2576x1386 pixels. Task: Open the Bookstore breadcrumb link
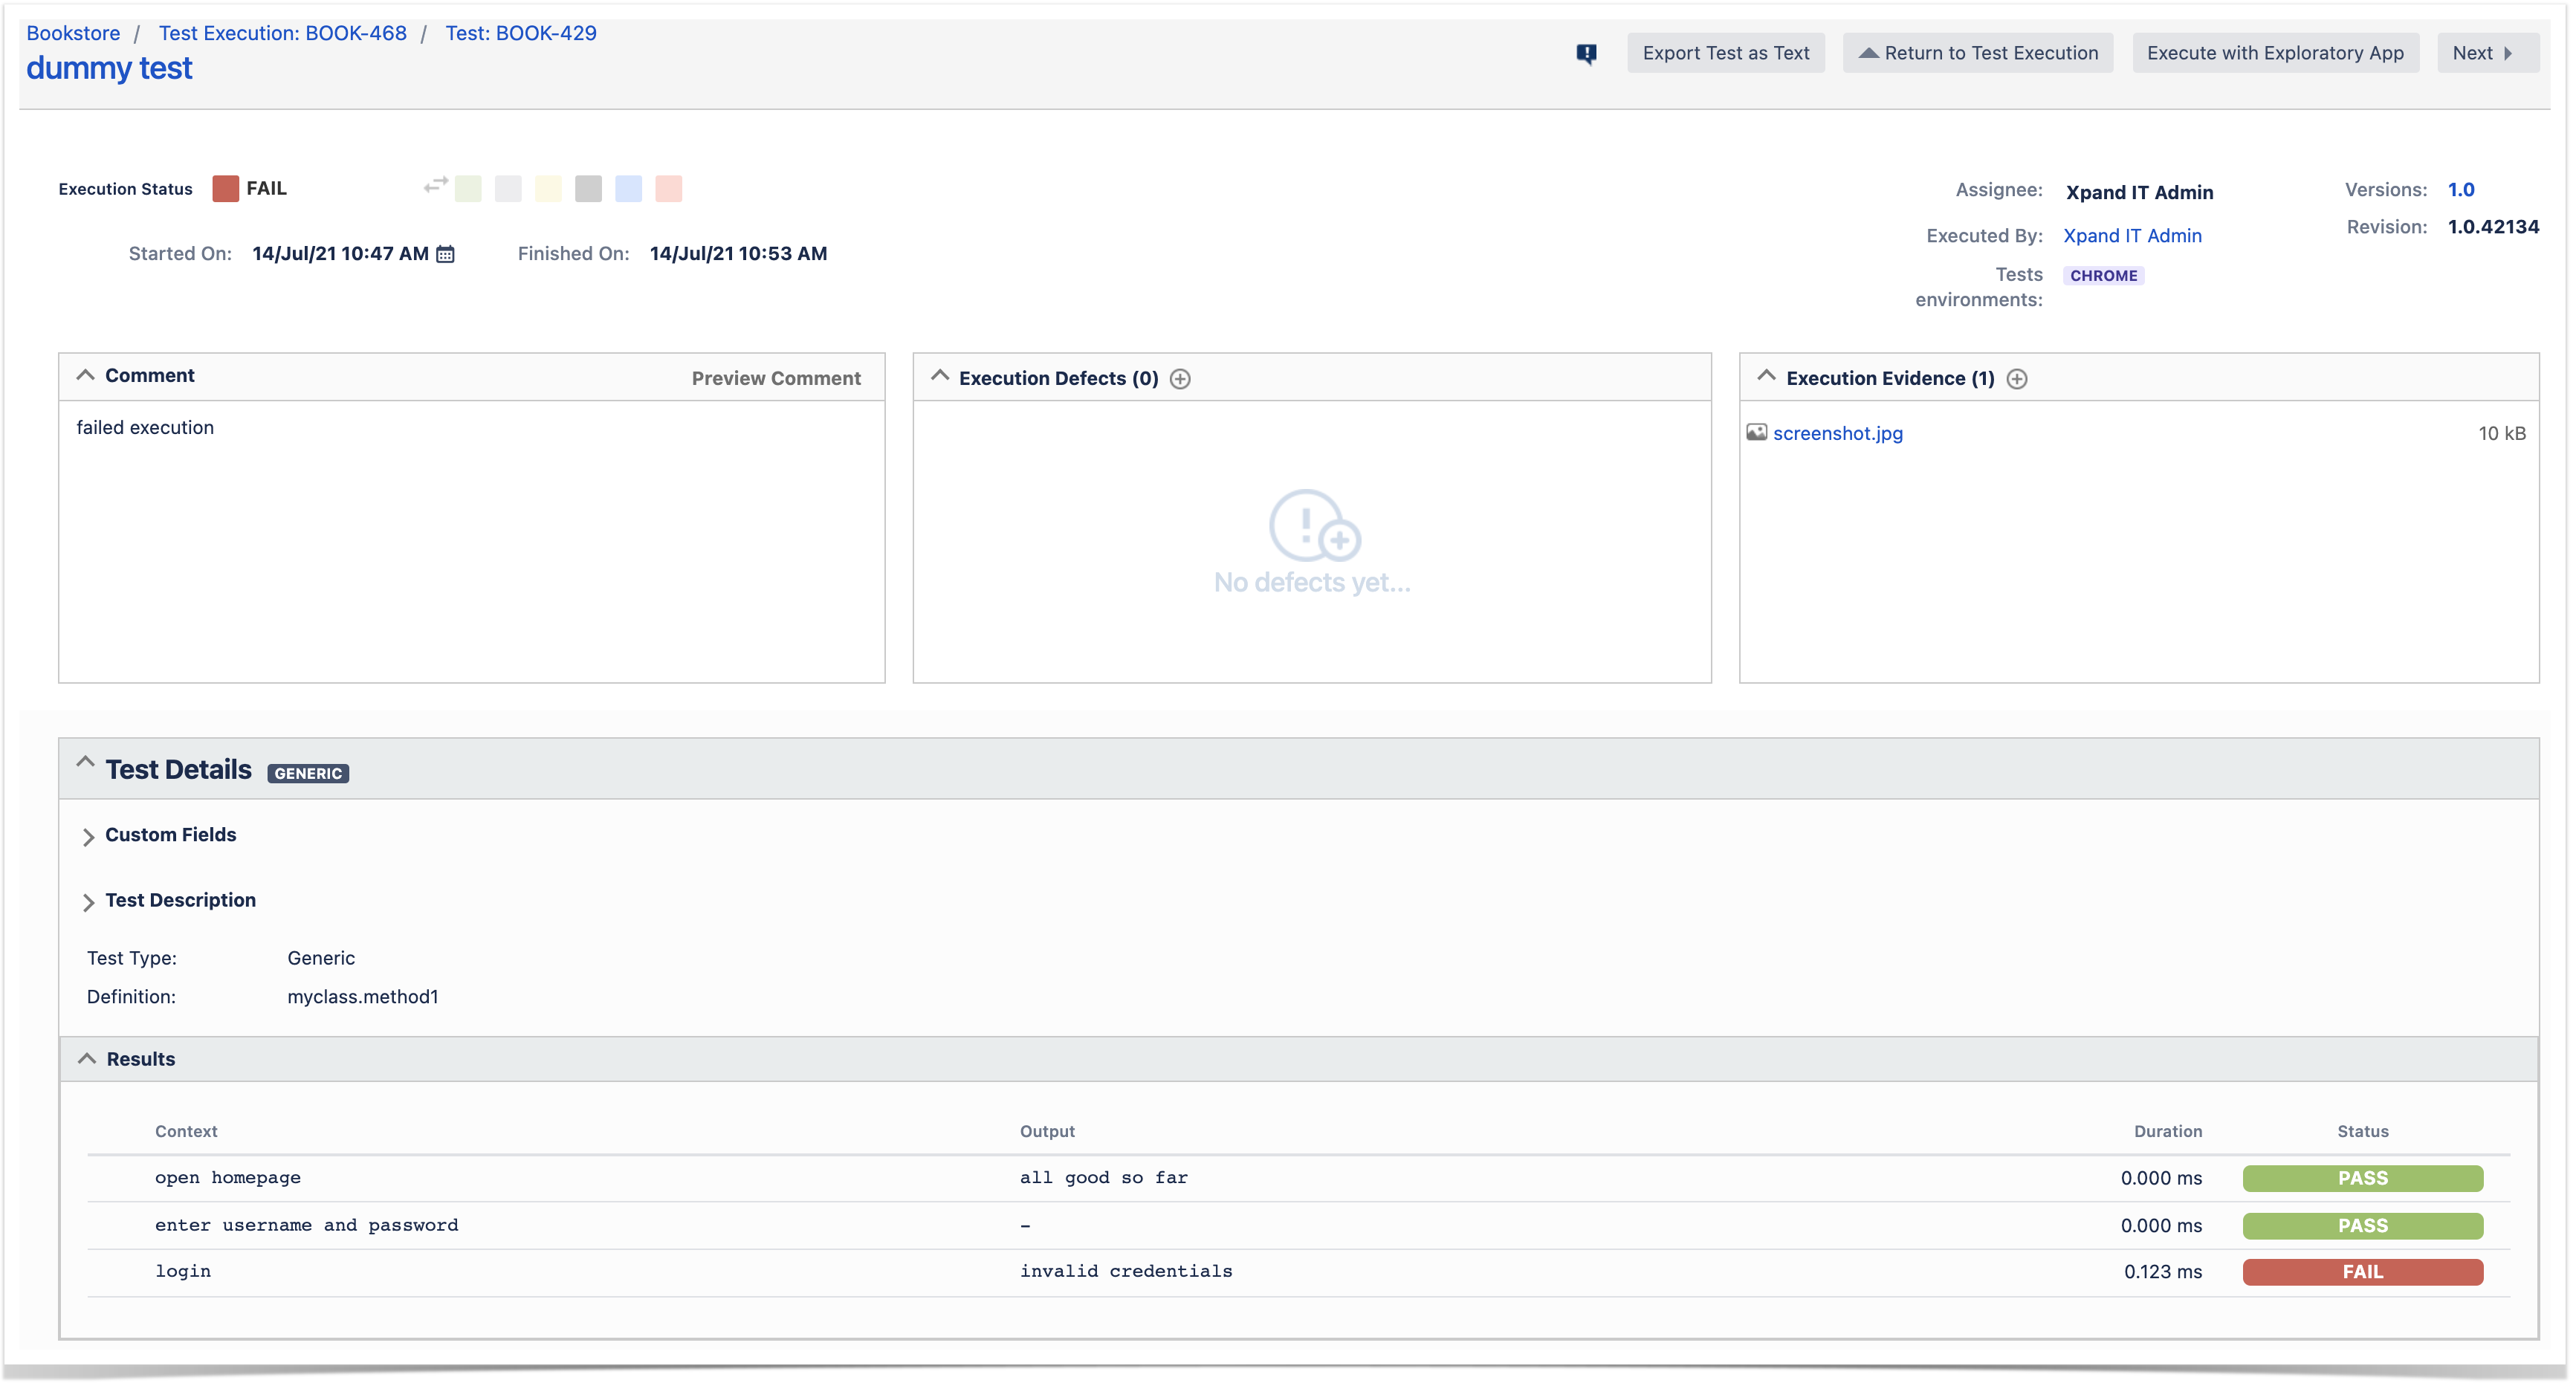[73, 33]
